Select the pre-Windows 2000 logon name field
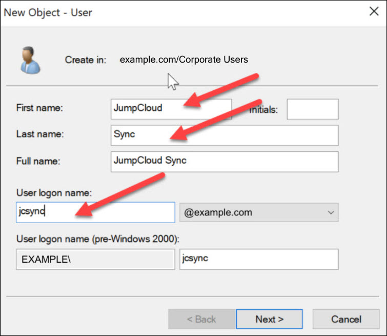The height and width of the screenshot is (336, 387). coord(258,260)
